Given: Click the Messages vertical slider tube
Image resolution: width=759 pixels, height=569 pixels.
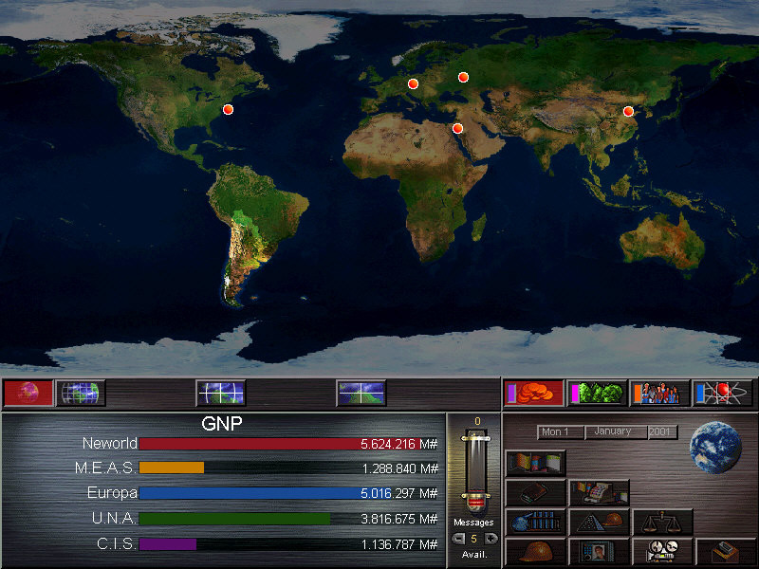Looking at the screenshot, I should (x=476, y=470).
